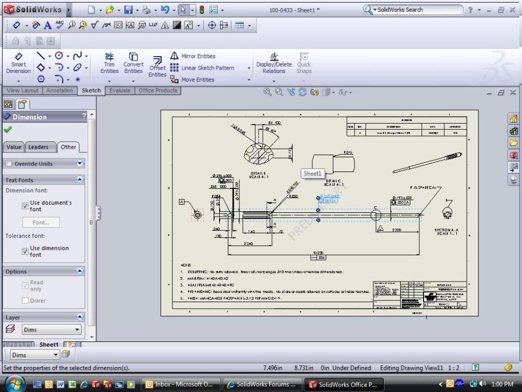The height and width of the screenshot is (392, 522).
Task: Enable the Override Units checkbox
Action: [x=9, y=164]
